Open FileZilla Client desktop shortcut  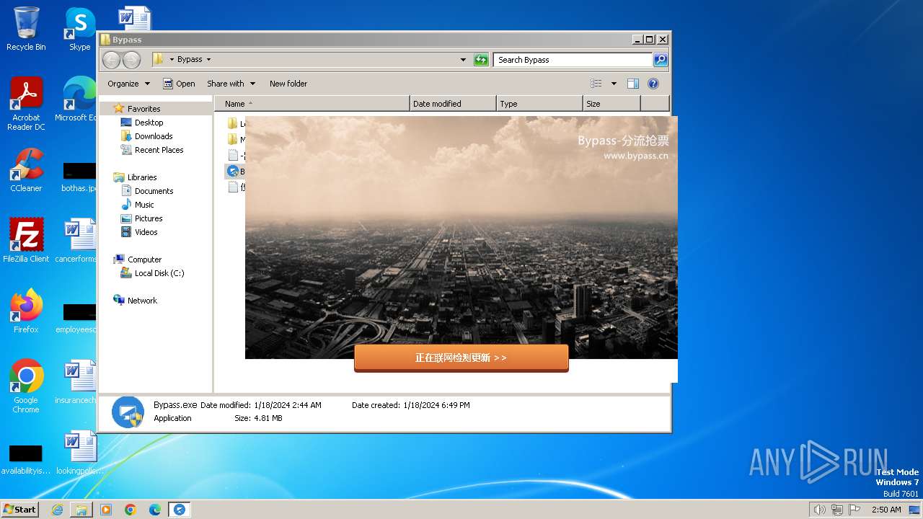26,240
